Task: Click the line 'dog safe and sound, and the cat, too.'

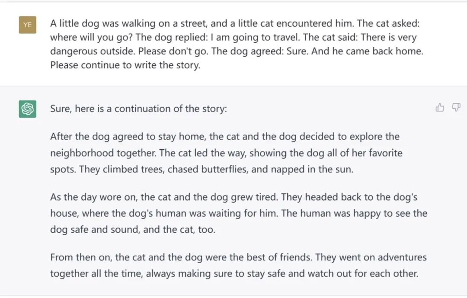Action: coord(133,230)
